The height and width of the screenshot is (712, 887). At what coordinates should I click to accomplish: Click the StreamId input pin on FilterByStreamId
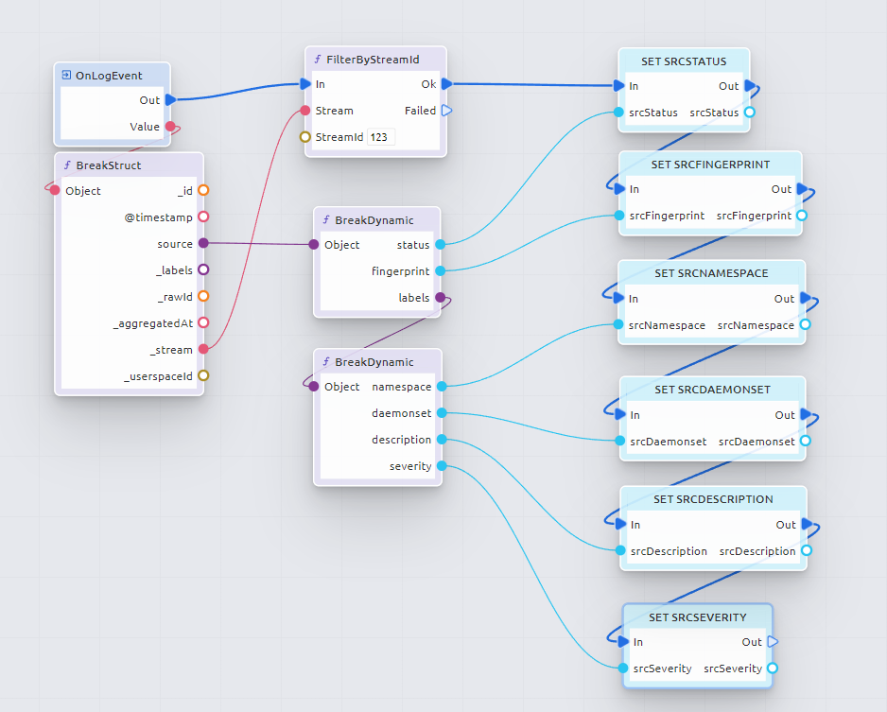click(305, 137)
